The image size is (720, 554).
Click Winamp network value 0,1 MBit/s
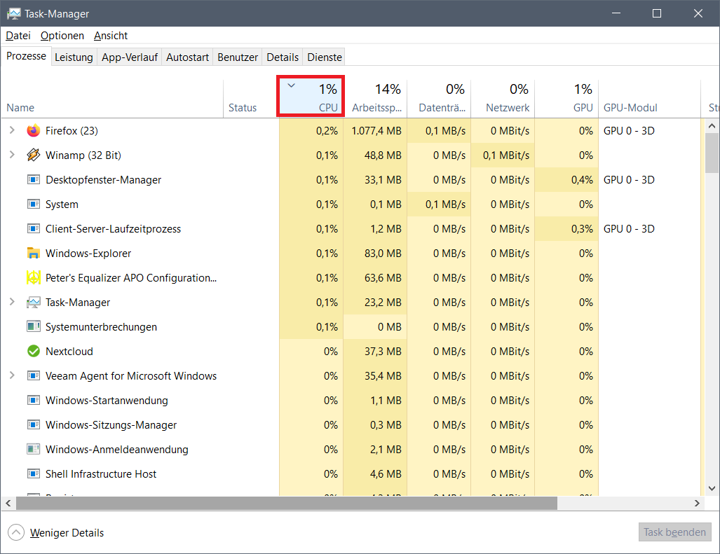(x=506, y=155)
